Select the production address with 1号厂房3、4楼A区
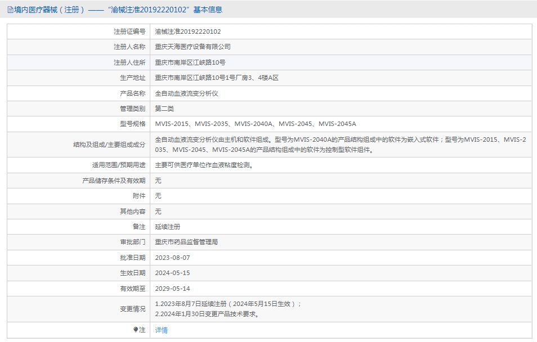The width and height of the screenshot is (537, 342). pyautogui.click(x=217, y=78)
